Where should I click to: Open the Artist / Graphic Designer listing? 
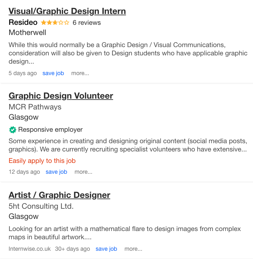tap(59, 195)
